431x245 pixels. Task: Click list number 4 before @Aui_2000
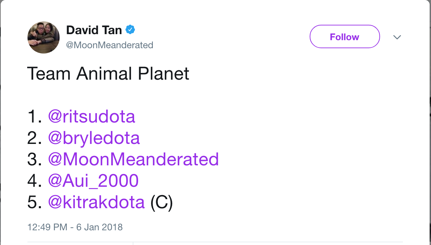(x=35, y=181)
